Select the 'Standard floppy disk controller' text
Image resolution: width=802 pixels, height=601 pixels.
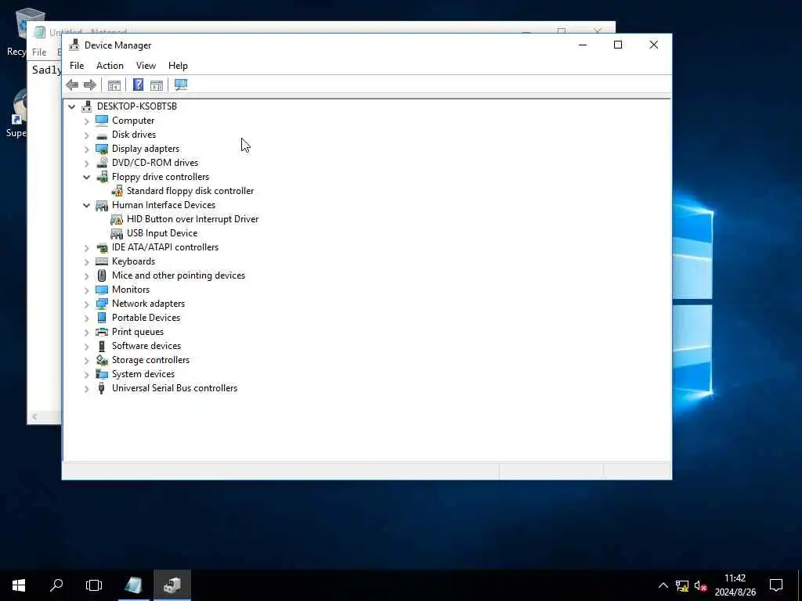pyautogui.click(x=190, y=191)
